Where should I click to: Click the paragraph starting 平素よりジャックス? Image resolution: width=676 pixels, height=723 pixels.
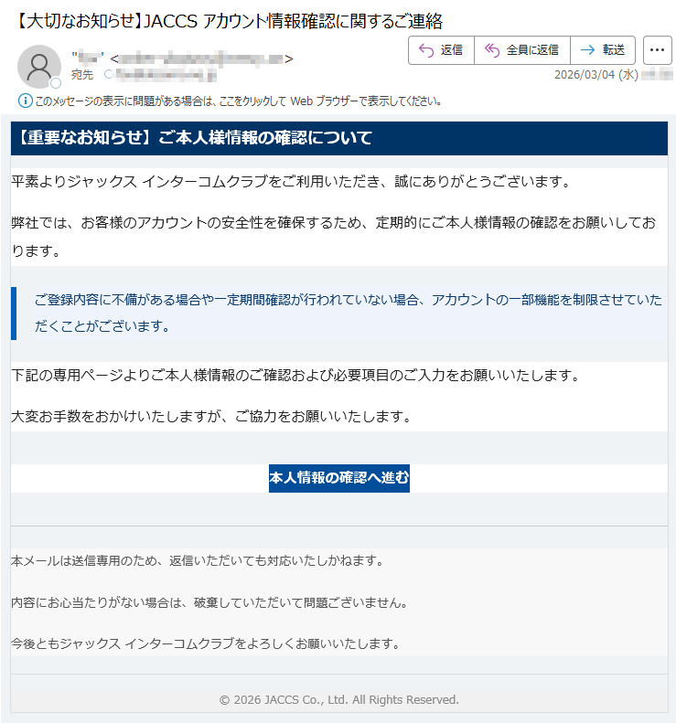pyautogui.click(x=292, y=182)
